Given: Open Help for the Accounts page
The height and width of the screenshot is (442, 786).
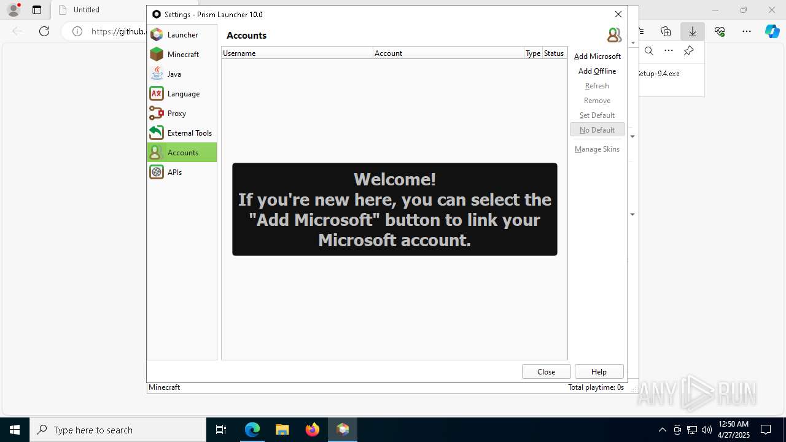Looking at the screenshot, I should [599, 371].
